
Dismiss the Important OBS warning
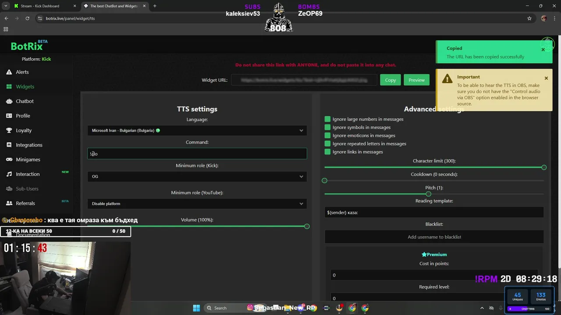(x=546, y=78)
